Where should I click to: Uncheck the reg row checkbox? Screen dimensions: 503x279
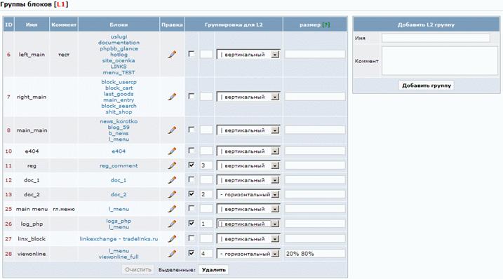pos(192,165)
